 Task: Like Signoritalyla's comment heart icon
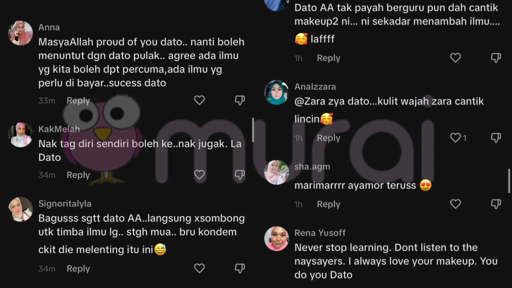pyautogui.click(x=199, y=268)
